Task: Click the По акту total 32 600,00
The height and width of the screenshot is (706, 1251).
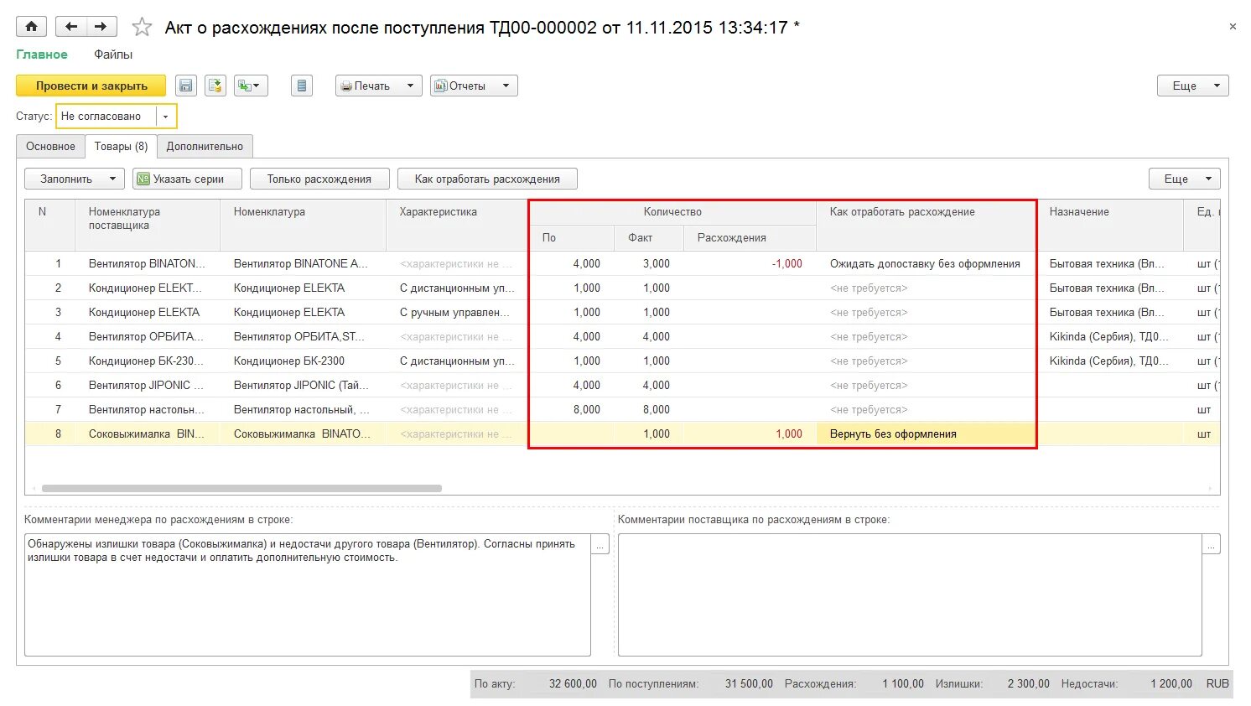Action: (573, 683)
